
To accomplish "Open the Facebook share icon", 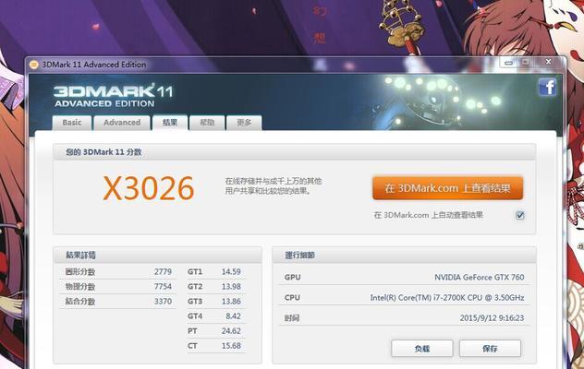I will [x=547, y=88].
